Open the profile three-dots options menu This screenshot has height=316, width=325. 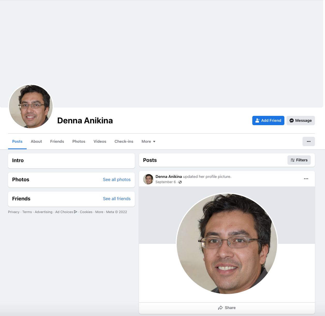click(308, 141)
